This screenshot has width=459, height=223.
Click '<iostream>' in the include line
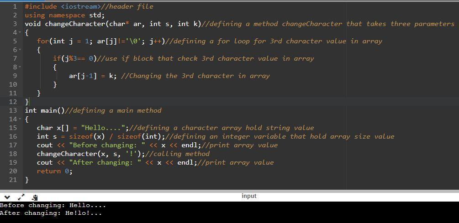pyautogui.click(x=81, y=6)
